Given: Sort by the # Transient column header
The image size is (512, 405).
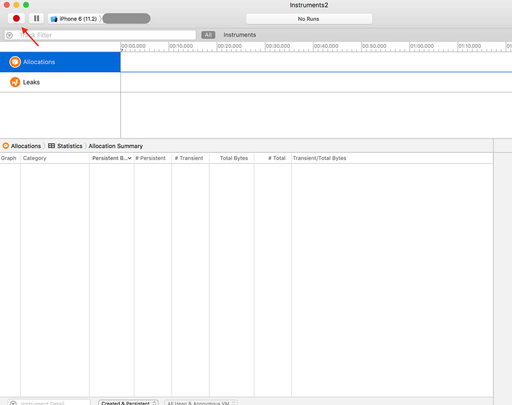Looking at the screenshot, I should [190, 158].
